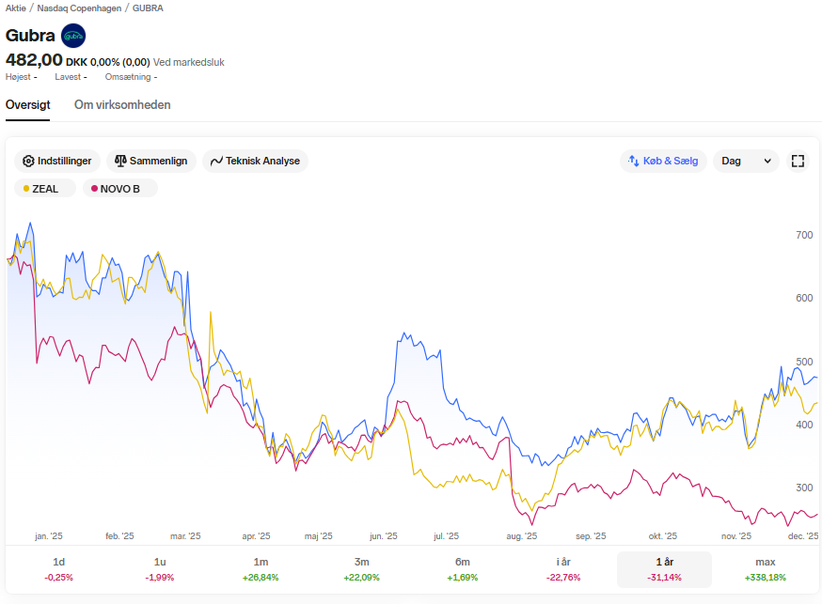Select the 1 år time range
The image size is (822, 604).
tap(664, 569)
